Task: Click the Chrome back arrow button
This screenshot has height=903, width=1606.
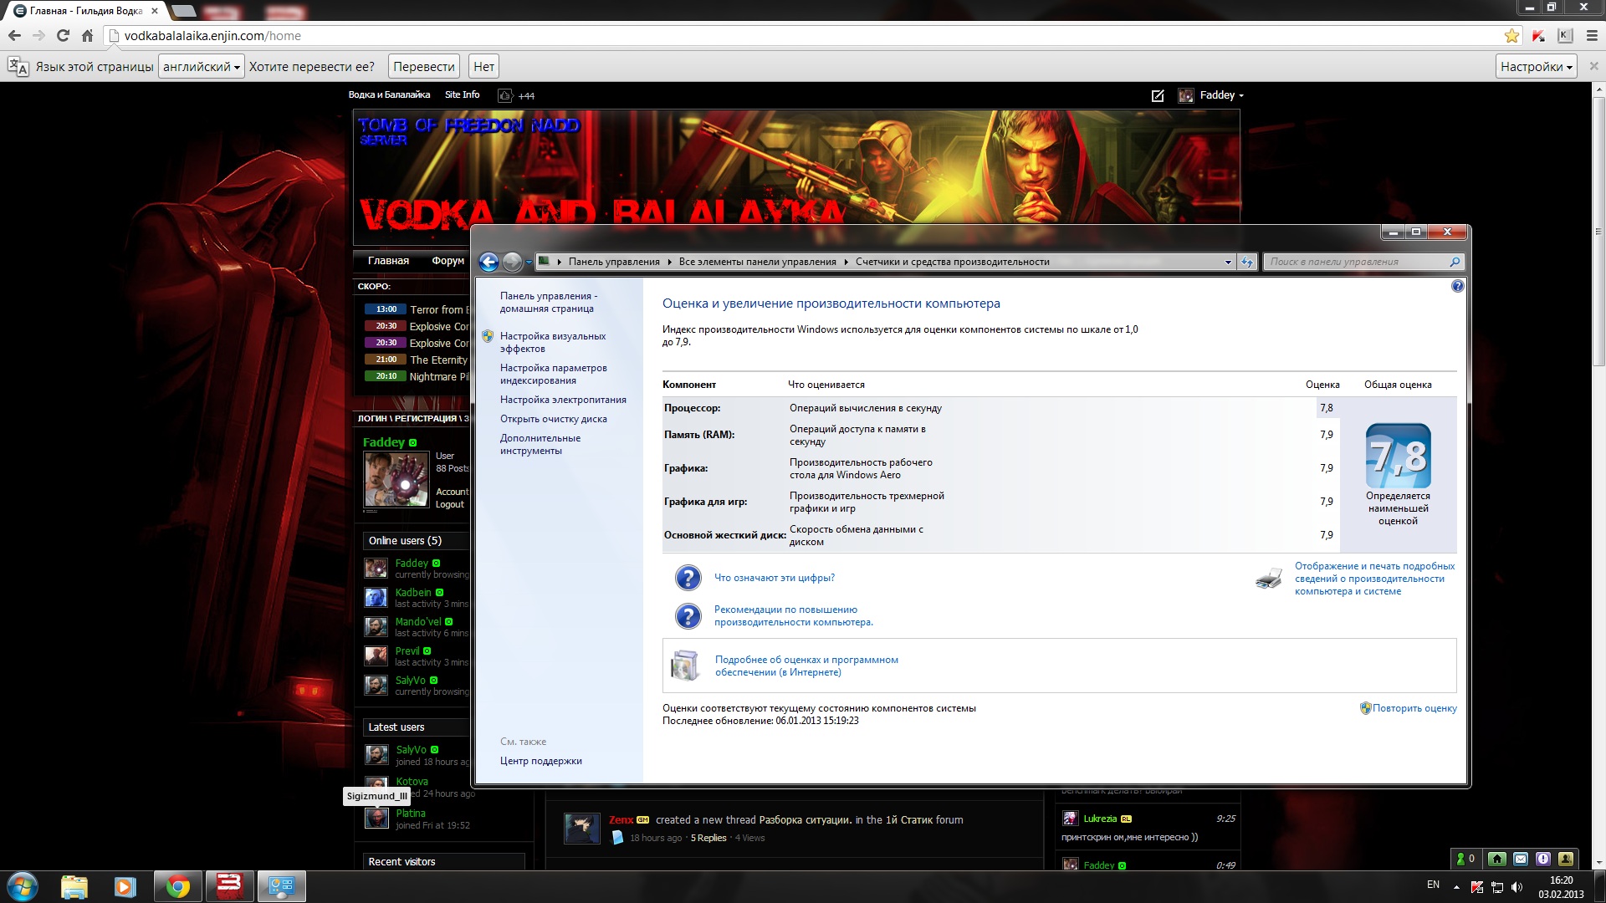Action: pos(14,36)
